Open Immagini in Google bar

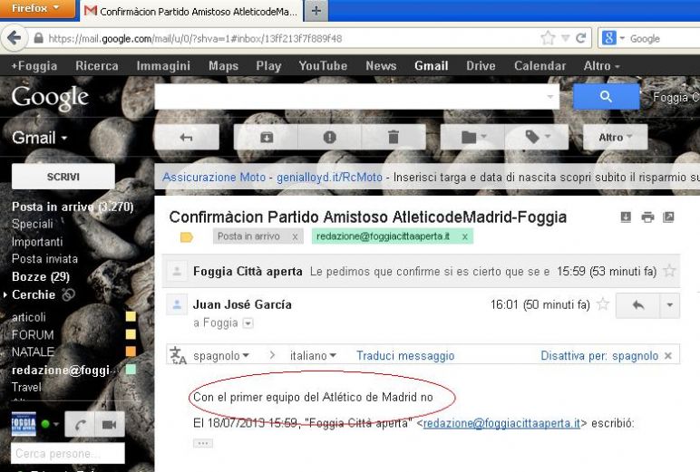click(x=163, y=66)
